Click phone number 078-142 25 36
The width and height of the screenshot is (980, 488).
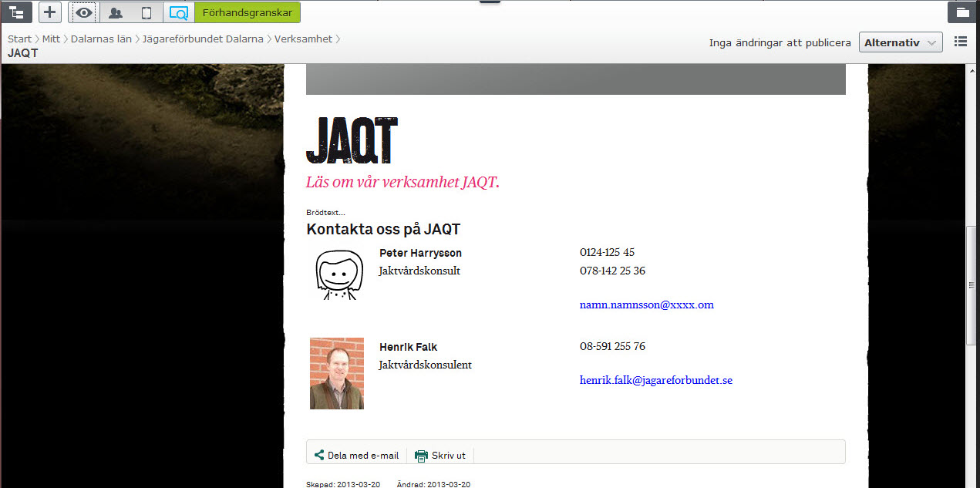tap(612, 271)
